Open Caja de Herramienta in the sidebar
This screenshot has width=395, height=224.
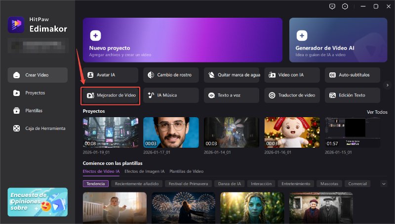tap(38, 128)
